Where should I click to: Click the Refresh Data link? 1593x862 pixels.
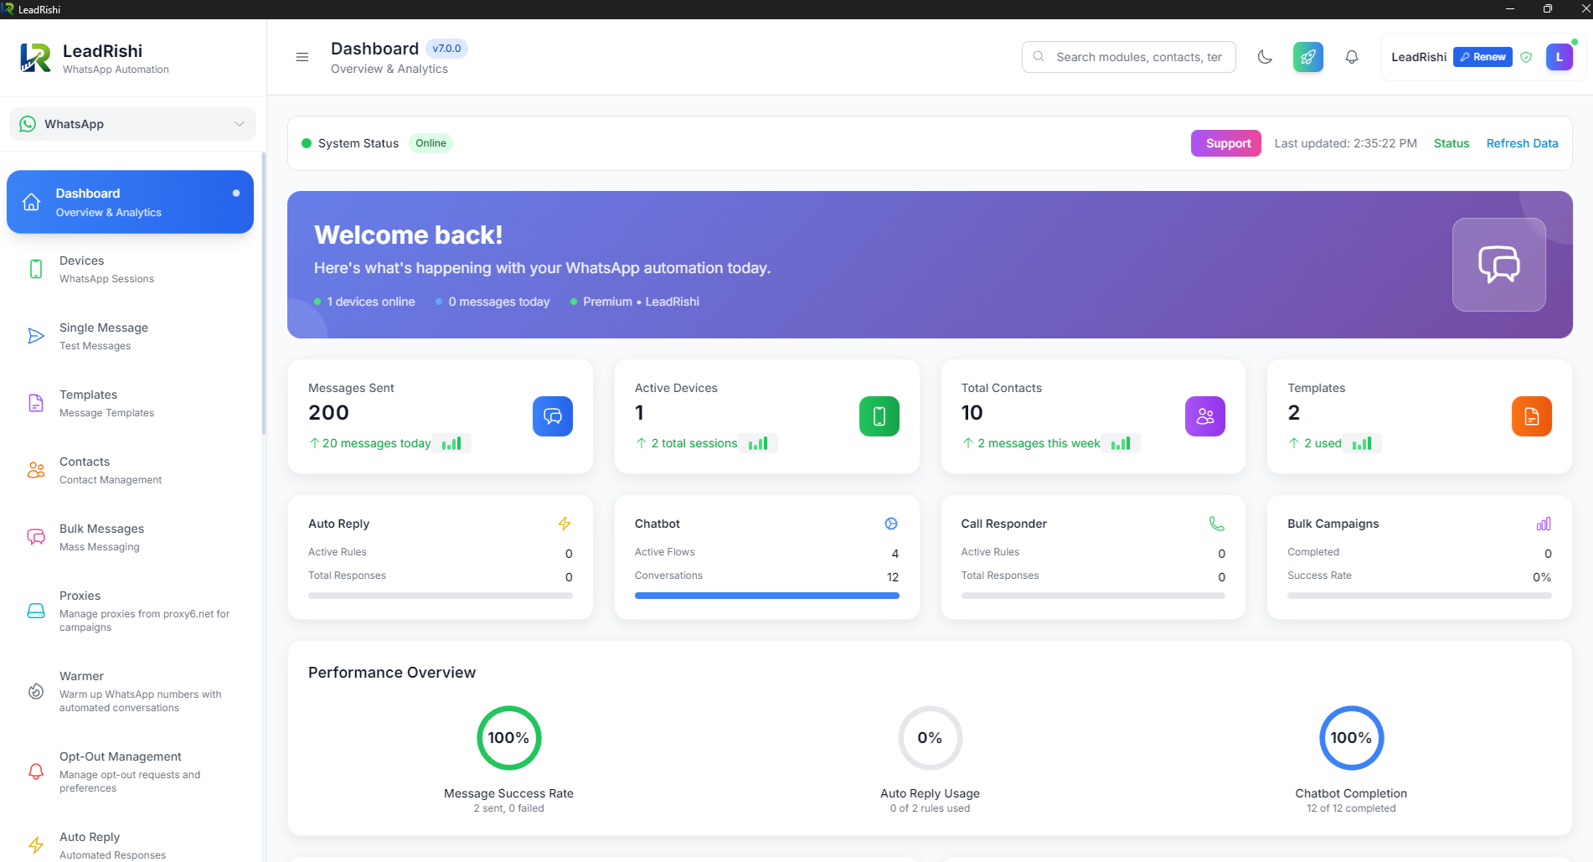1523,143
